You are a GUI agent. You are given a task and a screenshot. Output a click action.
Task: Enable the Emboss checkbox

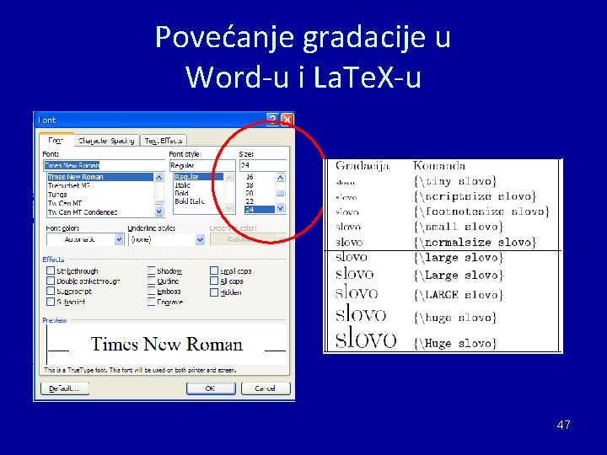click(x=152, y=292)
